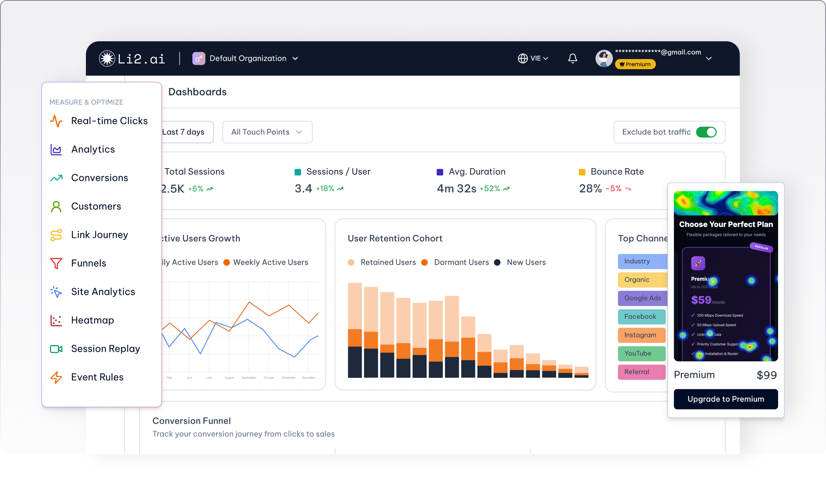Open the notifications bell

click(572, 59)
